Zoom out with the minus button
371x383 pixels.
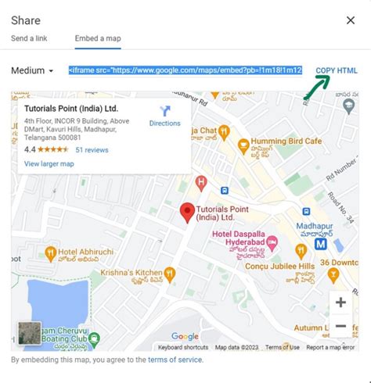[340, 326]
